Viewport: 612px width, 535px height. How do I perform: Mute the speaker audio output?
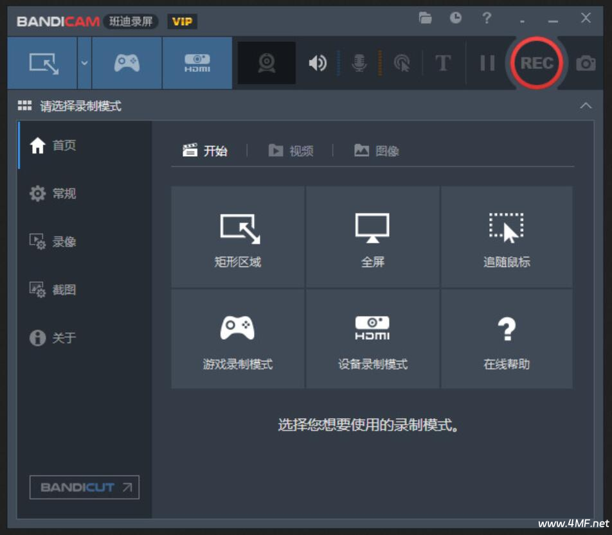[317, 63]
